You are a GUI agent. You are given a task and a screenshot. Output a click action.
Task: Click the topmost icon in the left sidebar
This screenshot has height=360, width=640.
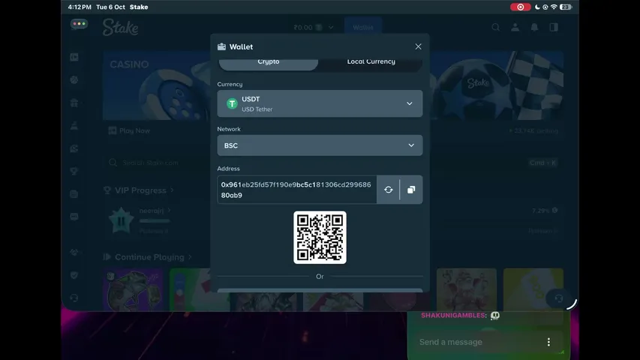(x=74, y=57)
